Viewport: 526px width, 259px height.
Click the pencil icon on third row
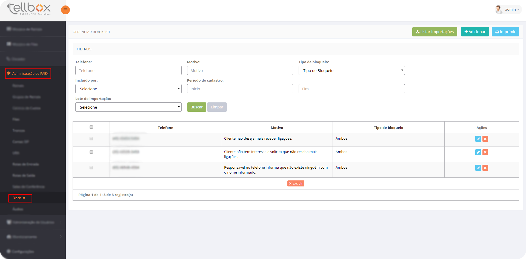tap(478, 168)
